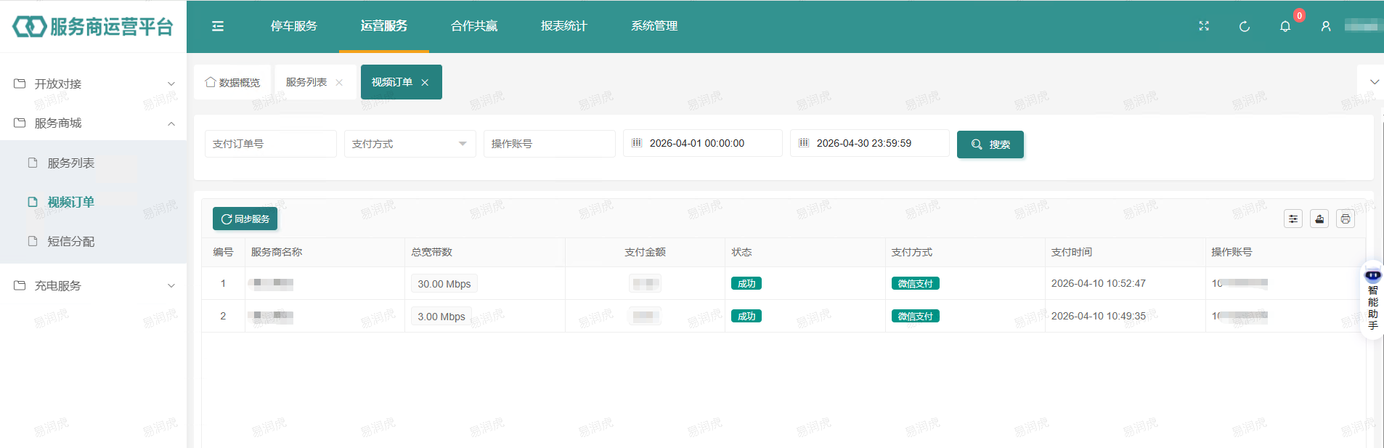Image resolution: width=1384 pixels, height=448 pixels.
Task: Click the 搜索 search button
Action: pos(990,144)
